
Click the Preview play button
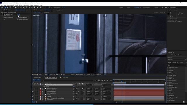(176, 55)
